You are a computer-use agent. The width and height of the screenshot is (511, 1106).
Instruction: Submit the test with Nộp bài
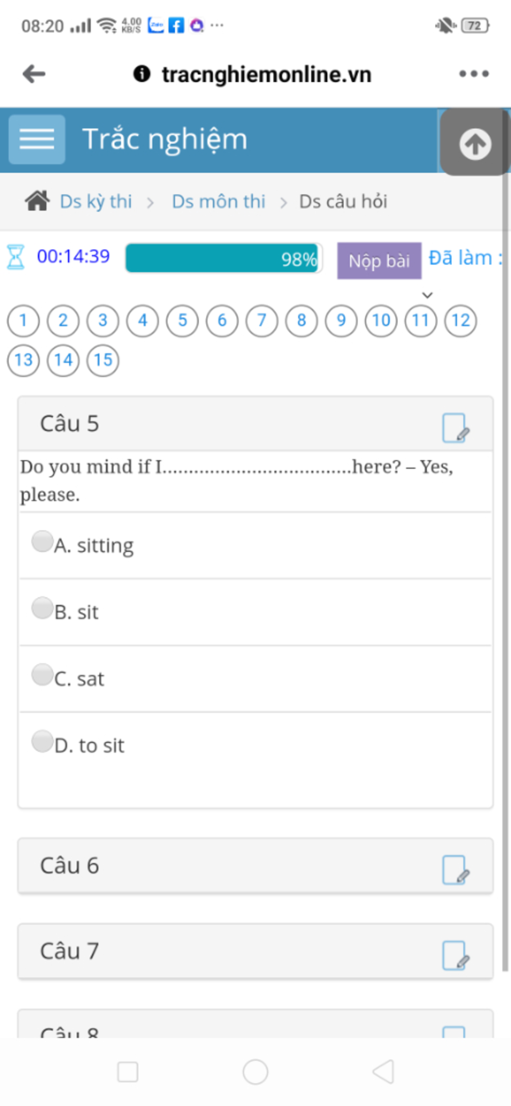(379, 260)
